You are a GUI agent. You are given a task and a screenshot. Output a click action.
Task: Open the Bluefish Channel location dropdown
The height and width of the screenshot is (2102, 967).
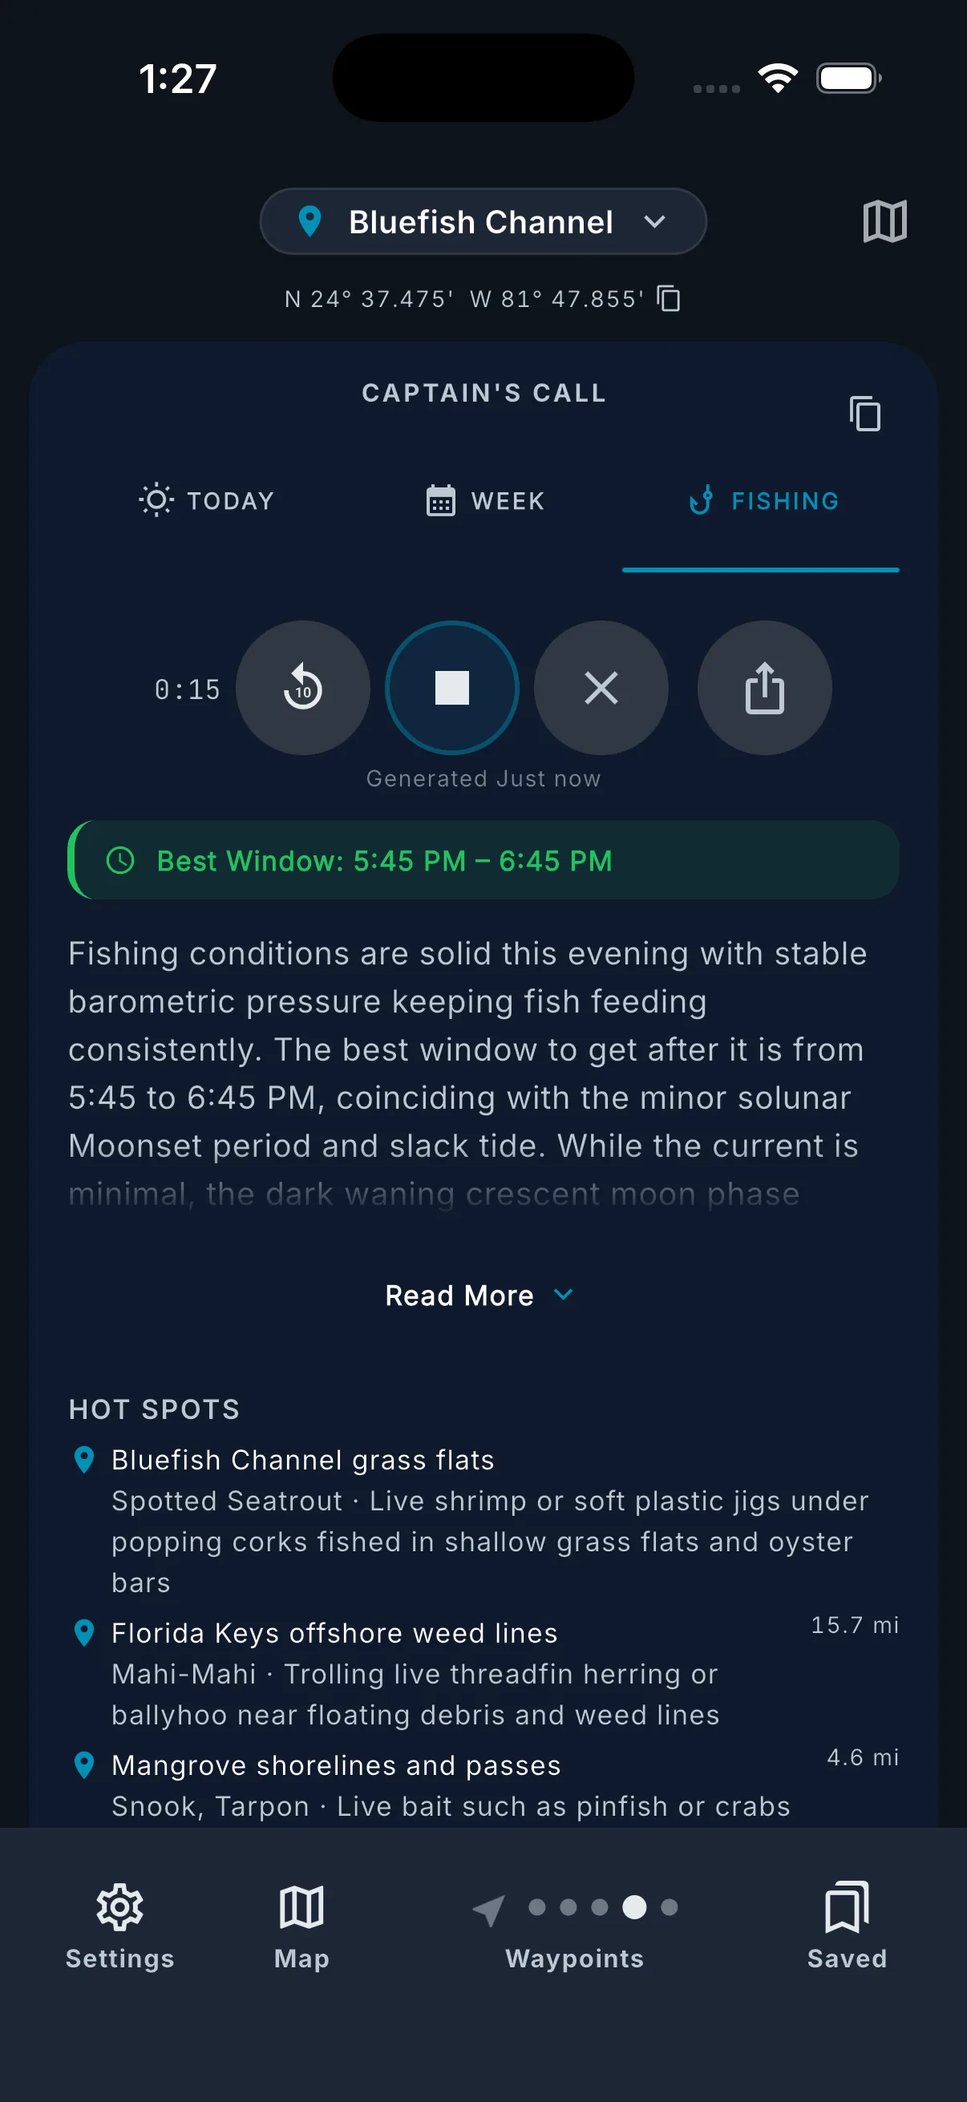[482, 222]
